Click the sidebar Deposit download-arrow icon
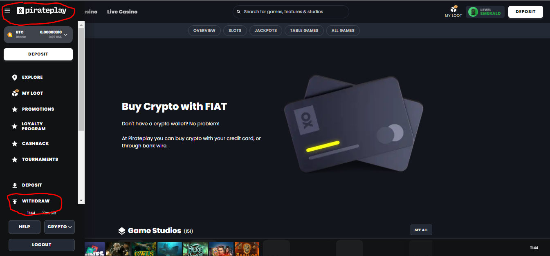550x256 pixels. click(x=15, y=185)
